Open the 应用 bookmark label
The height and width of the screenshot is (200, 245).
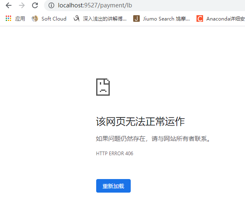[20, 19]
